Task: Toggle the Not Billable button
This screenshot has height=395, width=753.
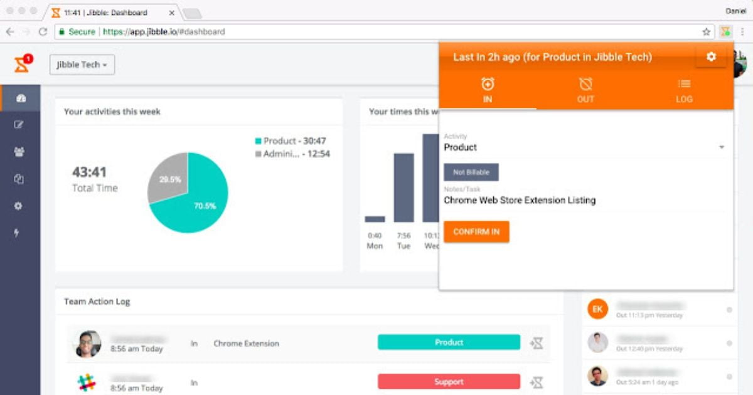Action: (471, 172)
